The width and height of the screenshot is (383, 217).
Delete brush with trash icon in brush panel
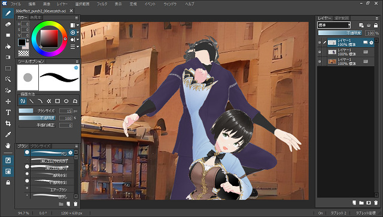pyautogui.click(x=76, y=204)
